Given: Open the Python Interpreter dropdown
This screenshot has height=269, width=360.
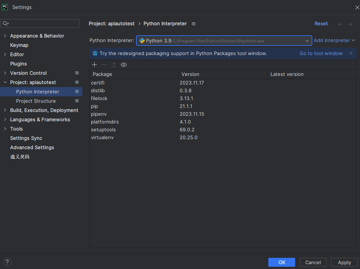Looking at the screenshot, I should (x=307, y=41).
